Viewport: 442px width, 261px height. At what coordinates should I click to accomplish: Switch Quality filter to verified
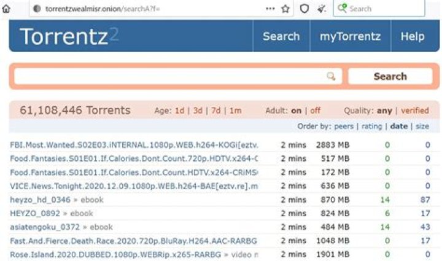(415, 111)
